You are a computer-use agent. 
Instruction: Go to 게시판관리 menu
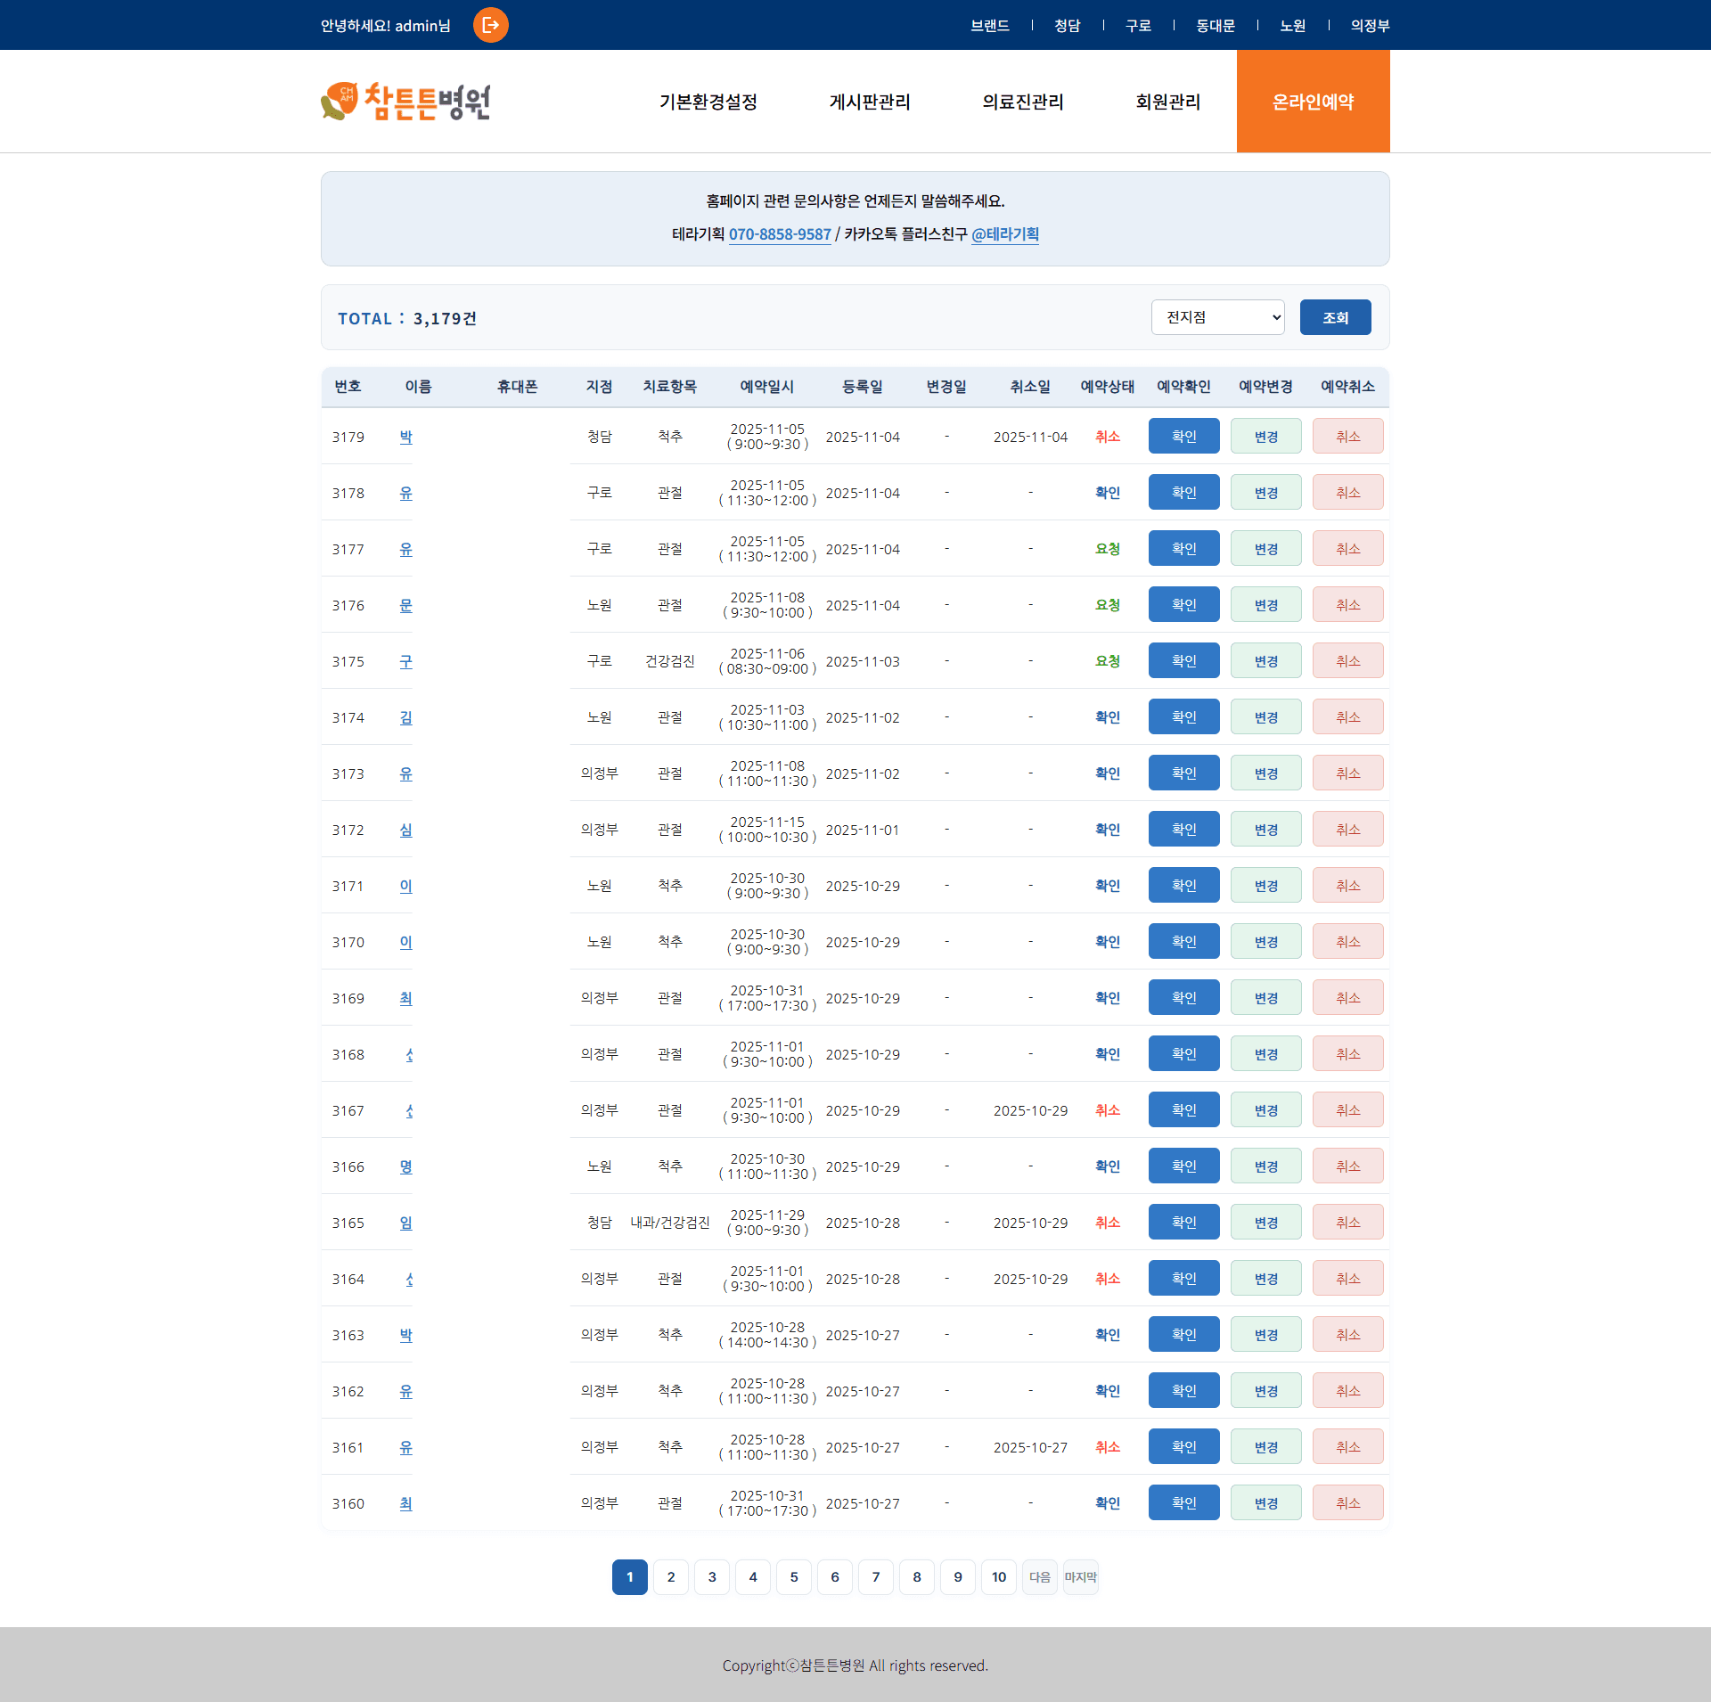tap(870, 102)
